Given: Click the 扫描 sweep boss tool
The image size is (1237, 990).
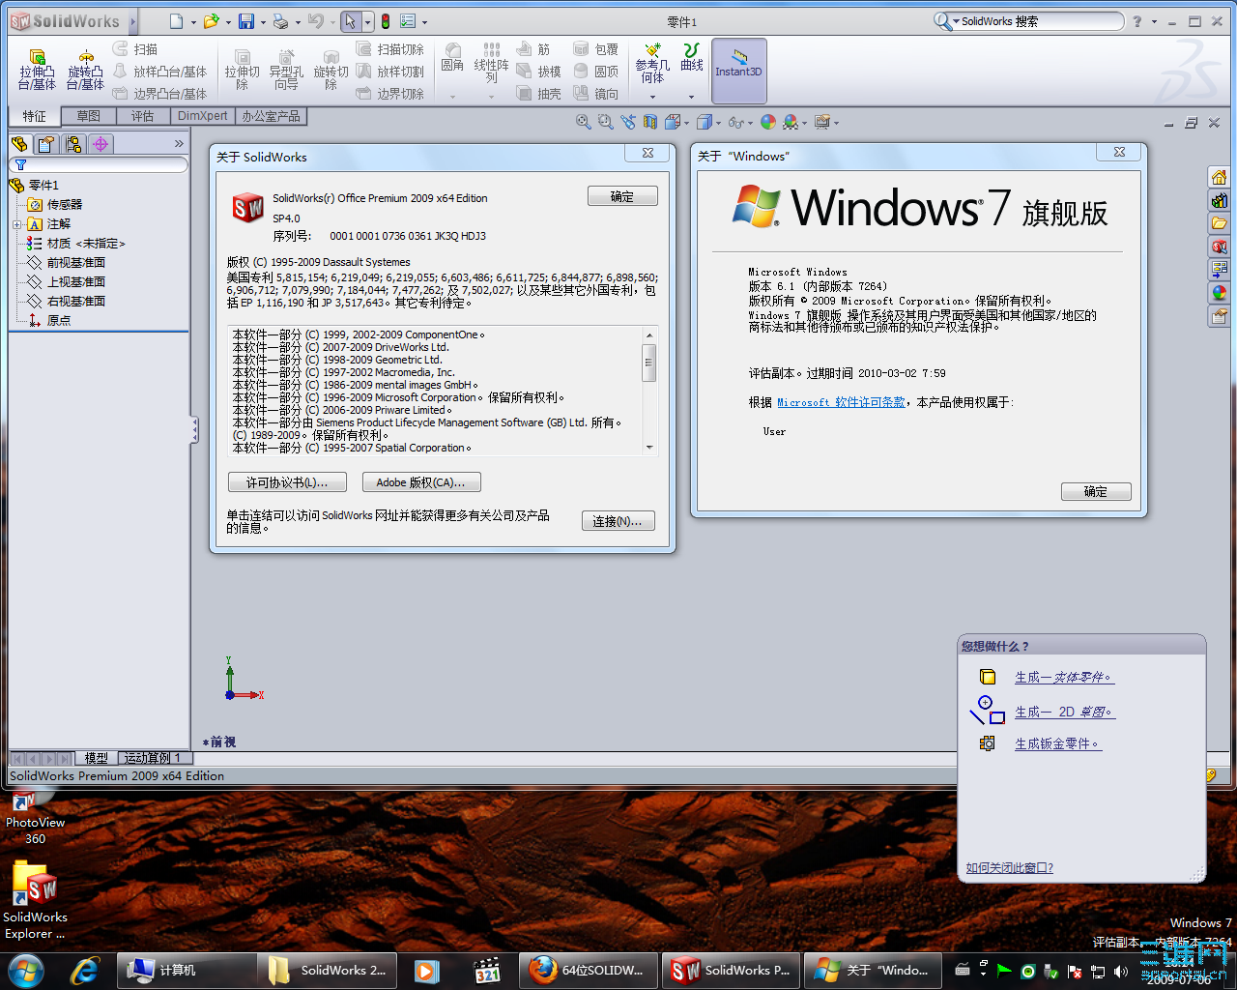Looking at the screenshot, I should [134, 49].
